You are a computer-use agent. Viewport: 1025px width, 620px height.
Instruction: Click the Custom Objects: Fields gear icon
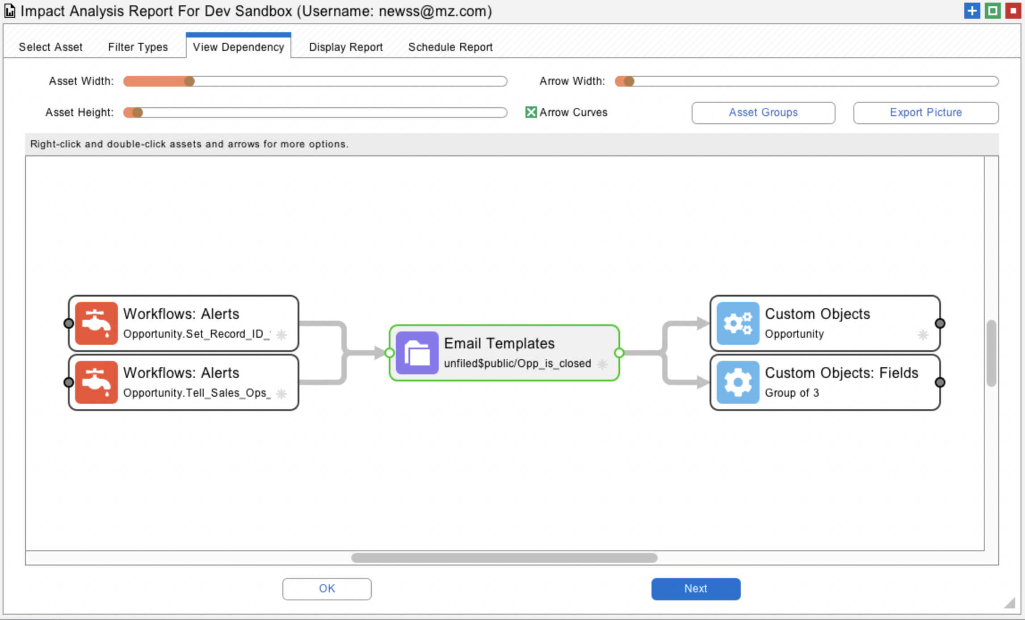pyautogui.click(x=737, y=382)
